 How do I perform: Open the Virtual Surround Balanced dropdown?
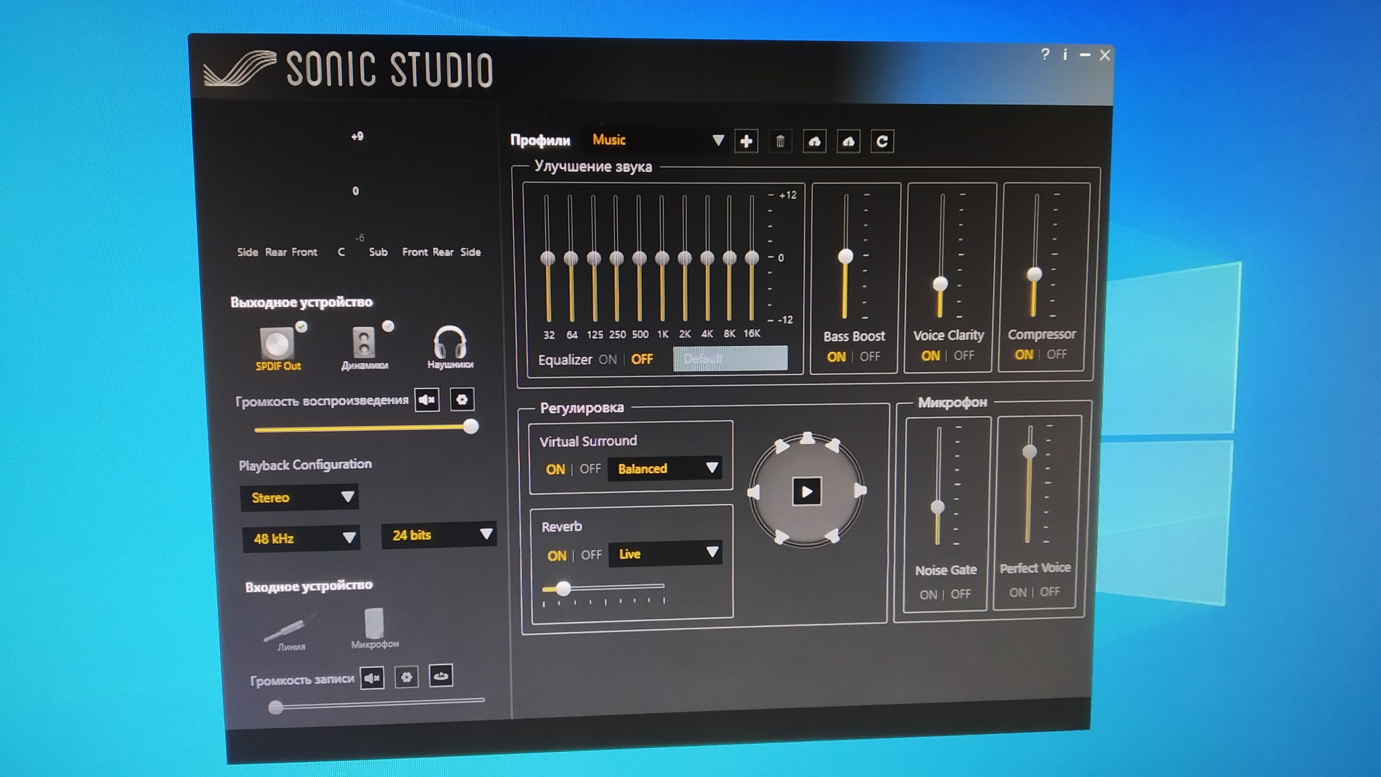pos(665,468)
